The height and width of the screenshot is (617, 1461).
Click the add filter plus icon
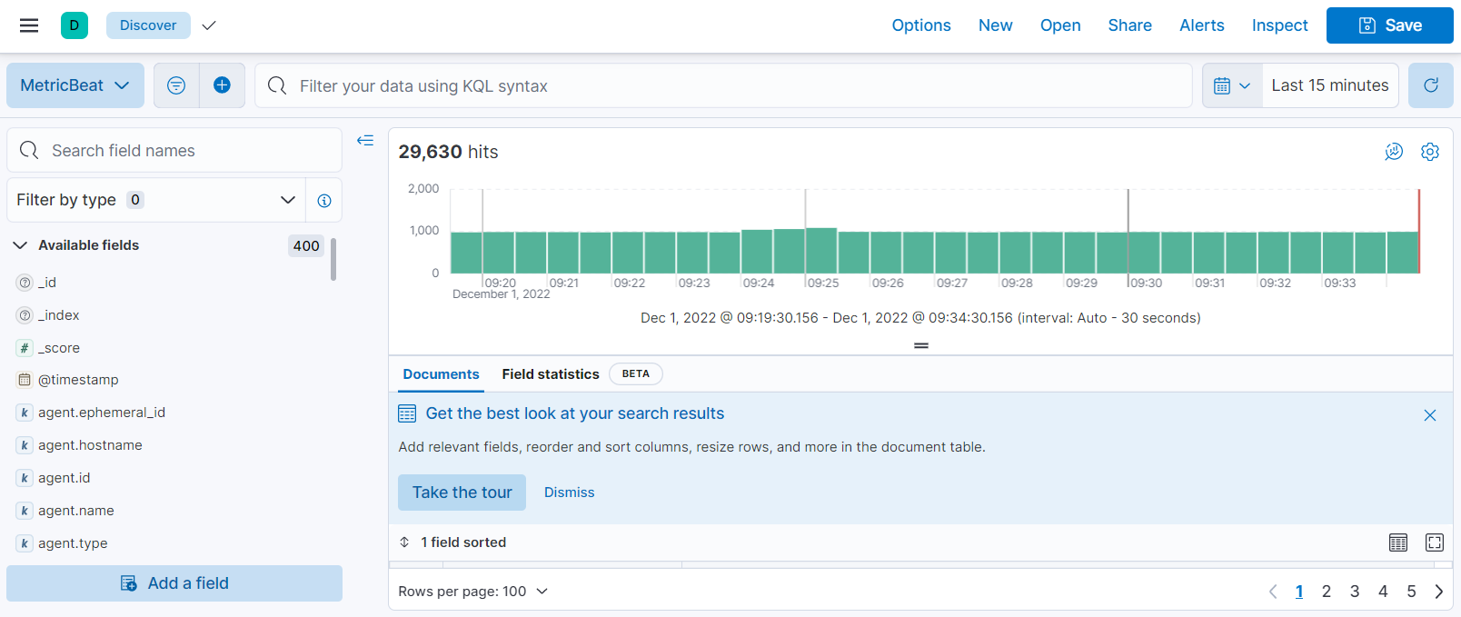(222, 85)
